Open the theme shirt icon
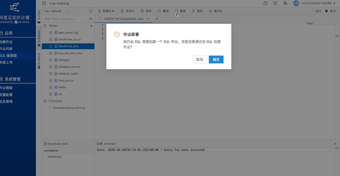This screenshot has height=176, width=340. pos(275,3)
